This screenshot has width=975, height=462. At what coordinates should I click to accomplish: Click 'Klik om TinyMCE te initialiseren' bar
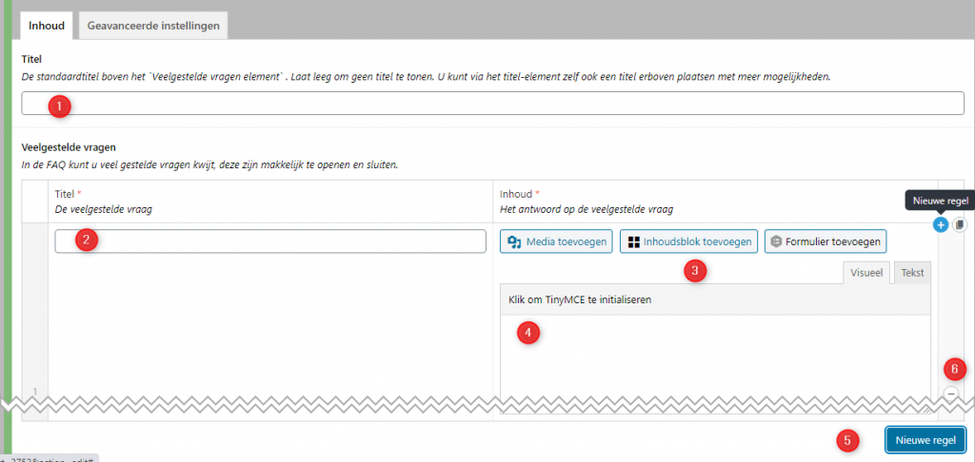point(714,299)
